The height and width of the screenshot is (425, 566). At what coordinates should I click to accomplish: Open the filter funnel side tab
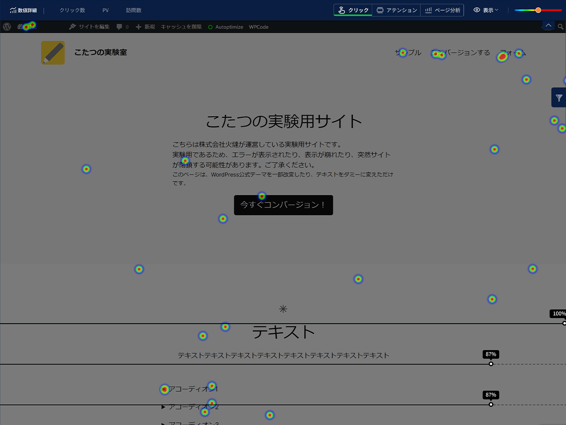(x=559, y=97)
